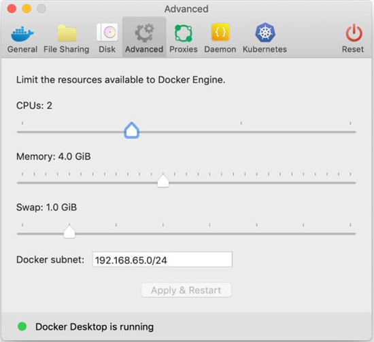This screenshot has width=374, height=342.
Task: Open the Daemon braces icon
Action: [220, 32]
